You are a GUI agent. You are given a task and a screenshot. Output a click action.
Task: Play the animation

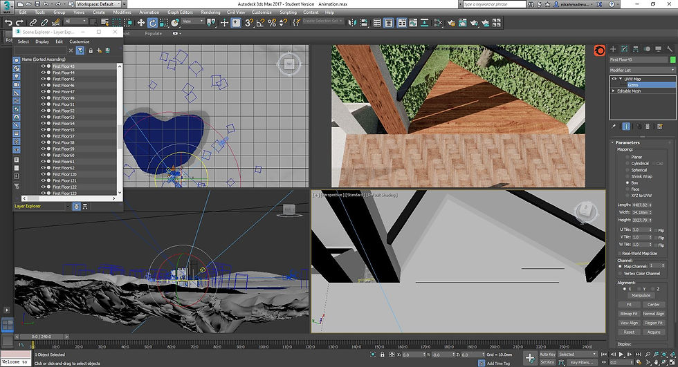pyautogui.click(x=621, y=355)
